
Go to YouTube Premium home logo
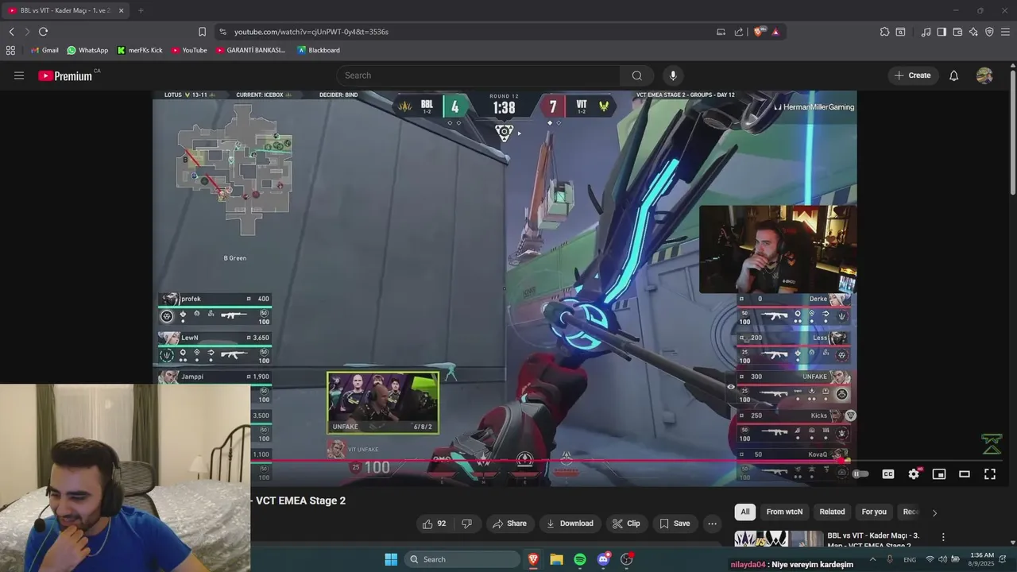[x=65, y=75]
